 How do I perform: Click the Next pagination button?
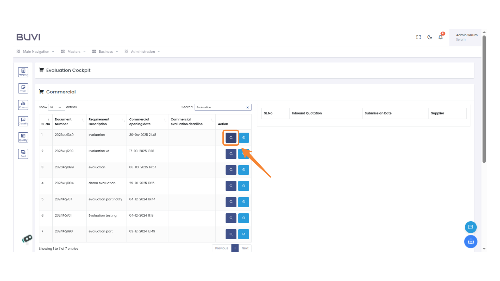(245, 248)
